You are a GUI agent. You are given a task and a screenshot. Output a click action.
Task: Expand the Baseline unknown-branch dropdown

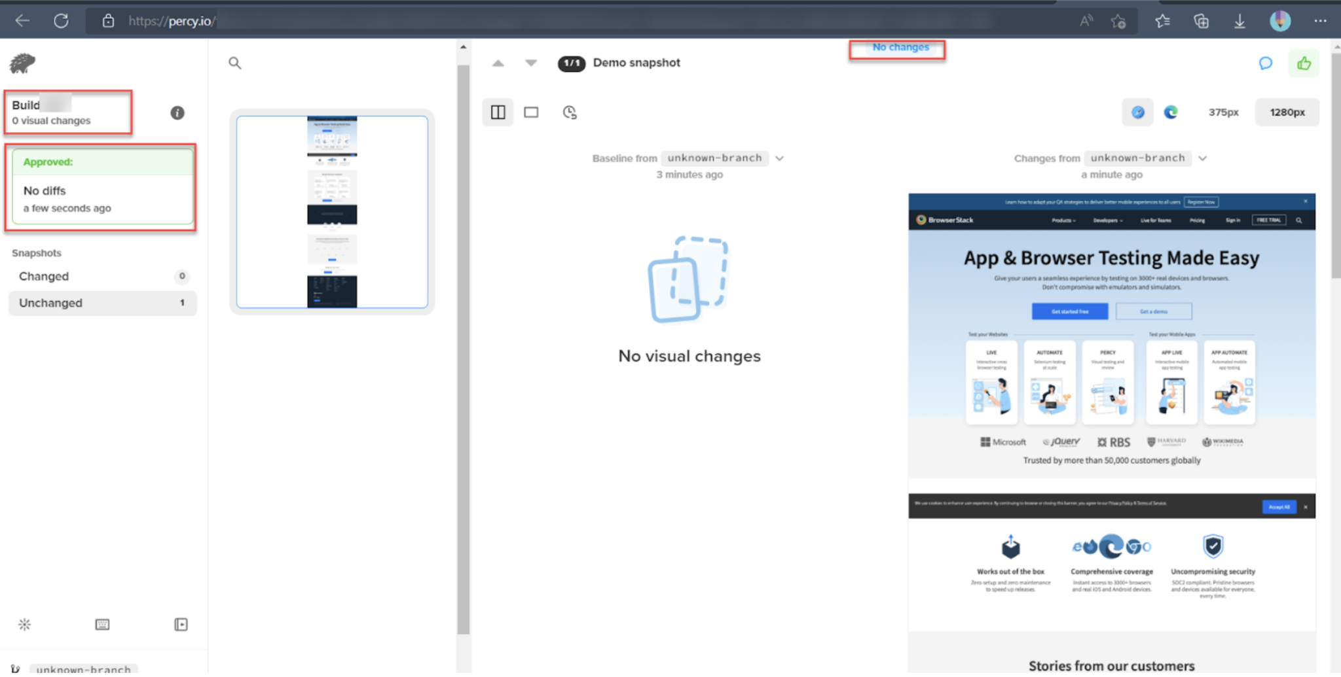(x=779, y=158)
